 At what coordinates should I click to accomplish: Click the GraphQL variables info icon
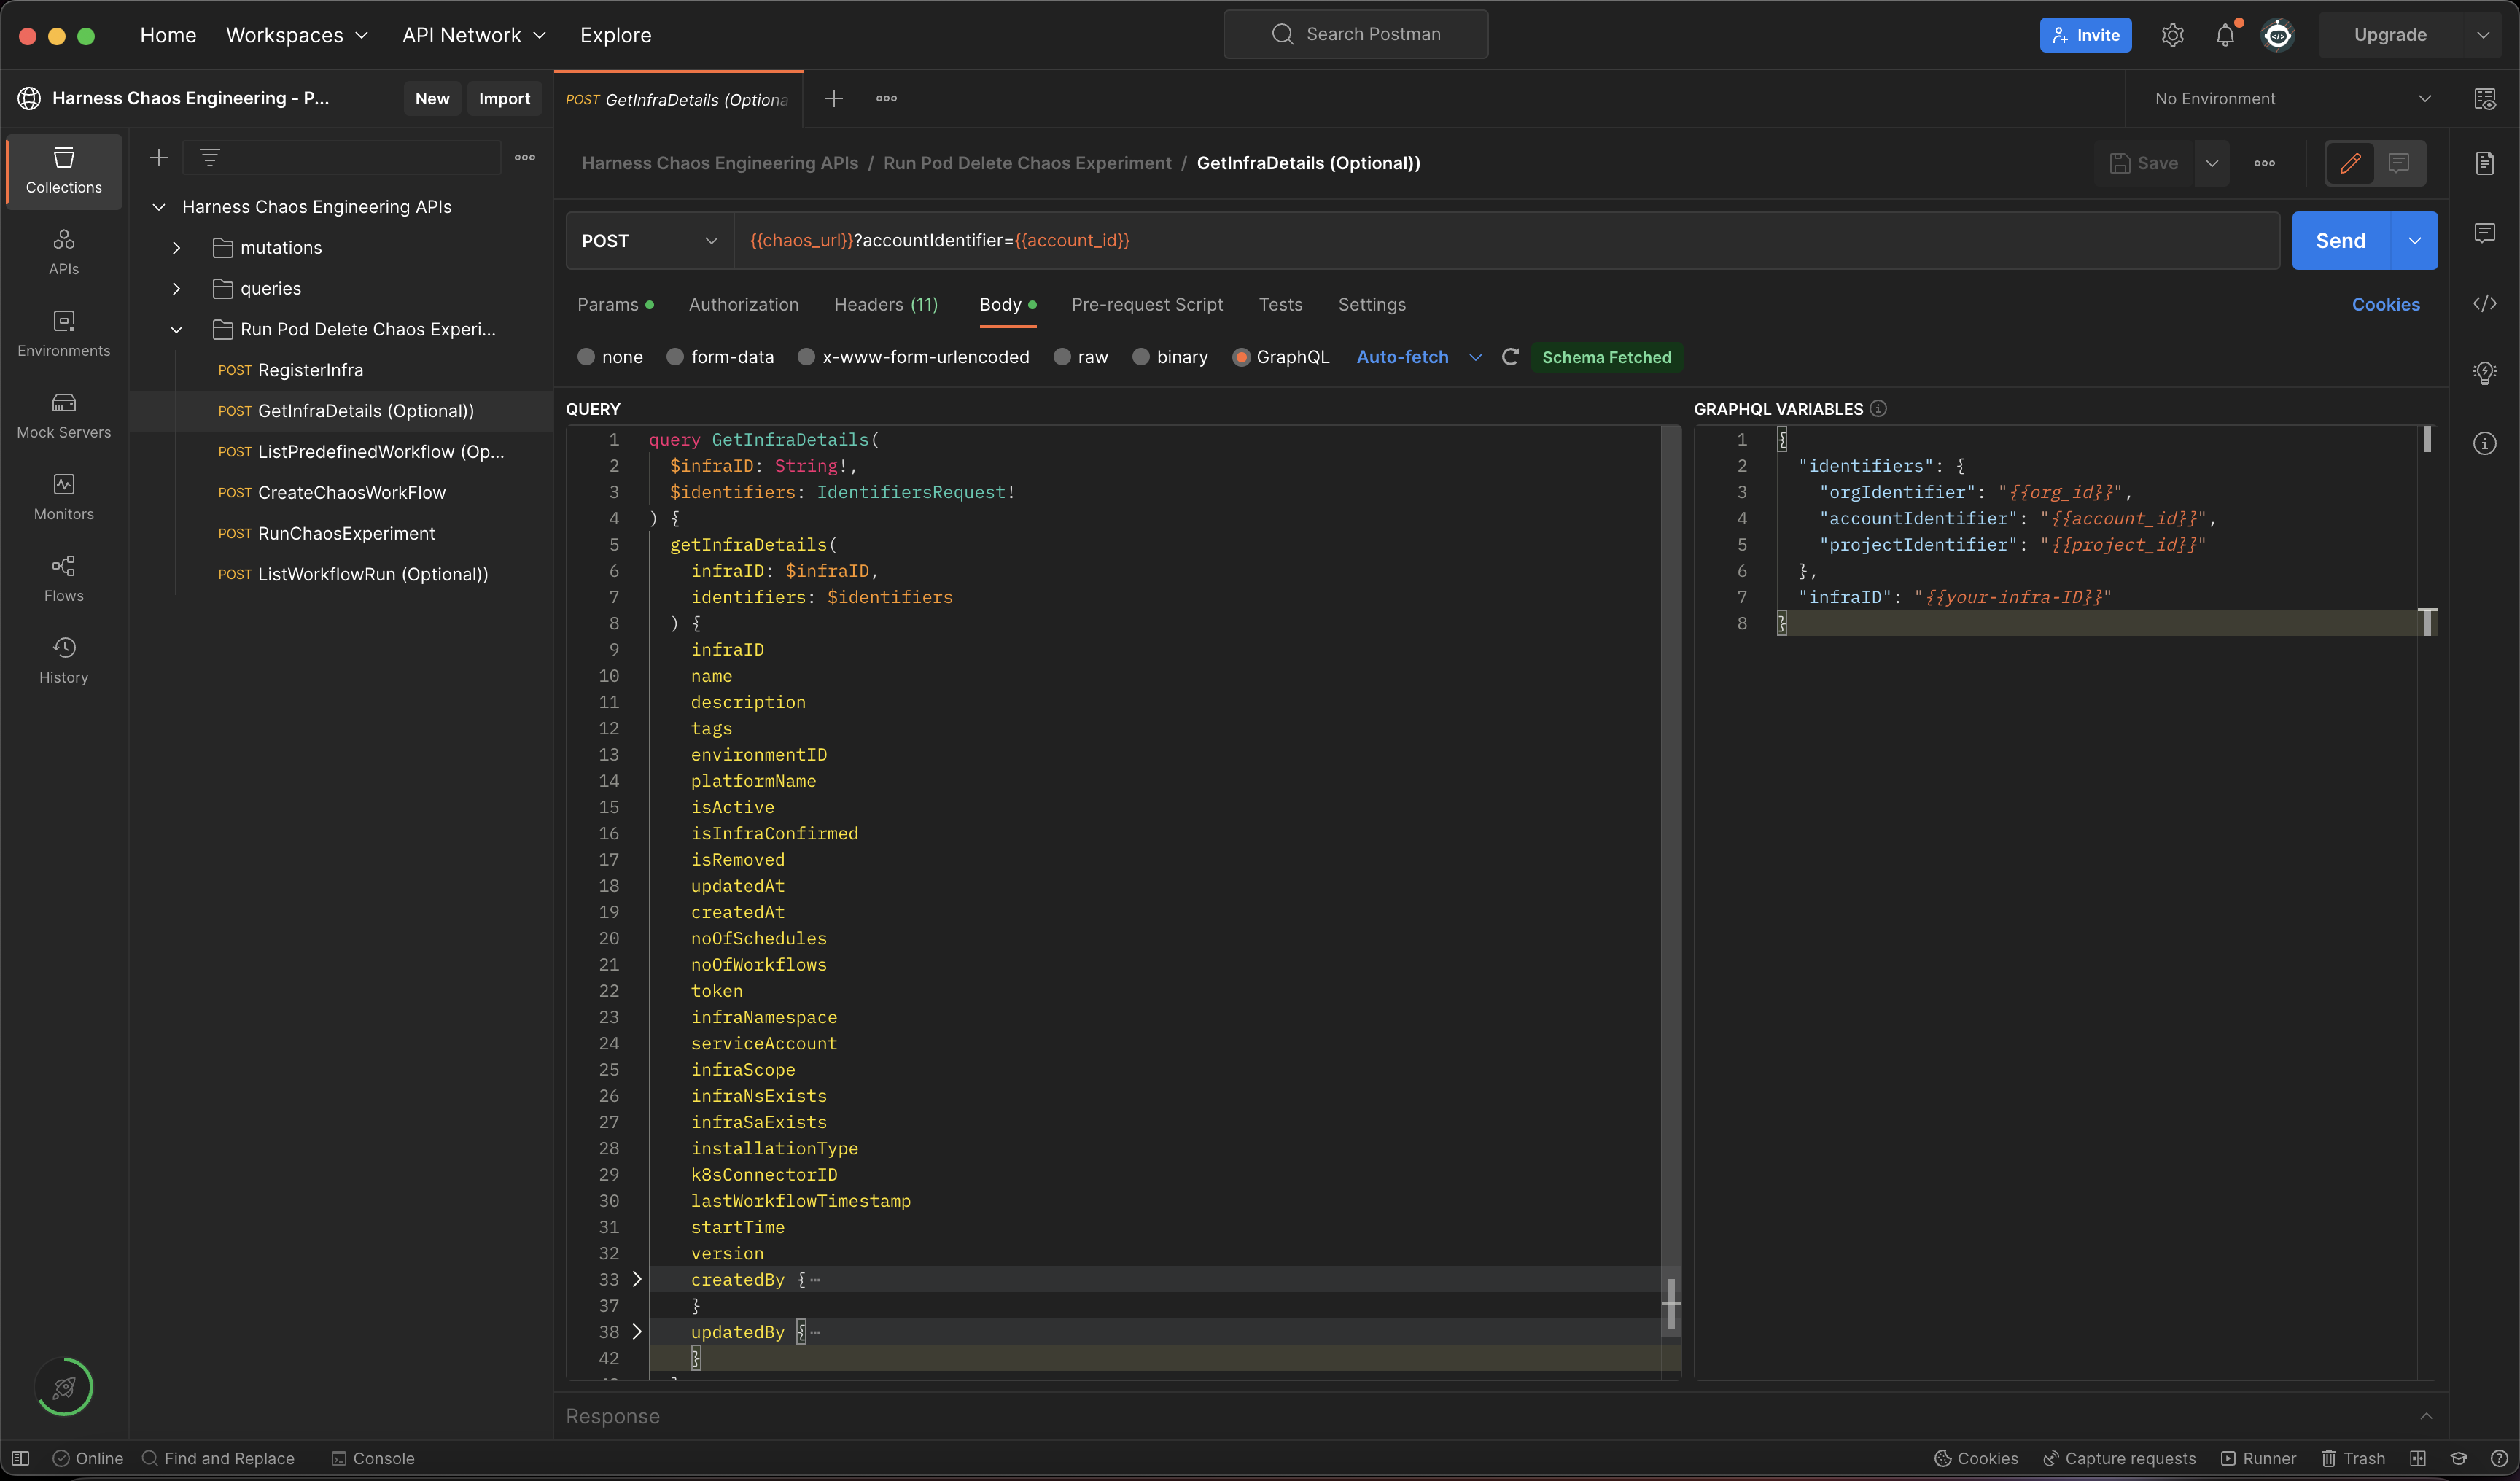(1878, 408)
